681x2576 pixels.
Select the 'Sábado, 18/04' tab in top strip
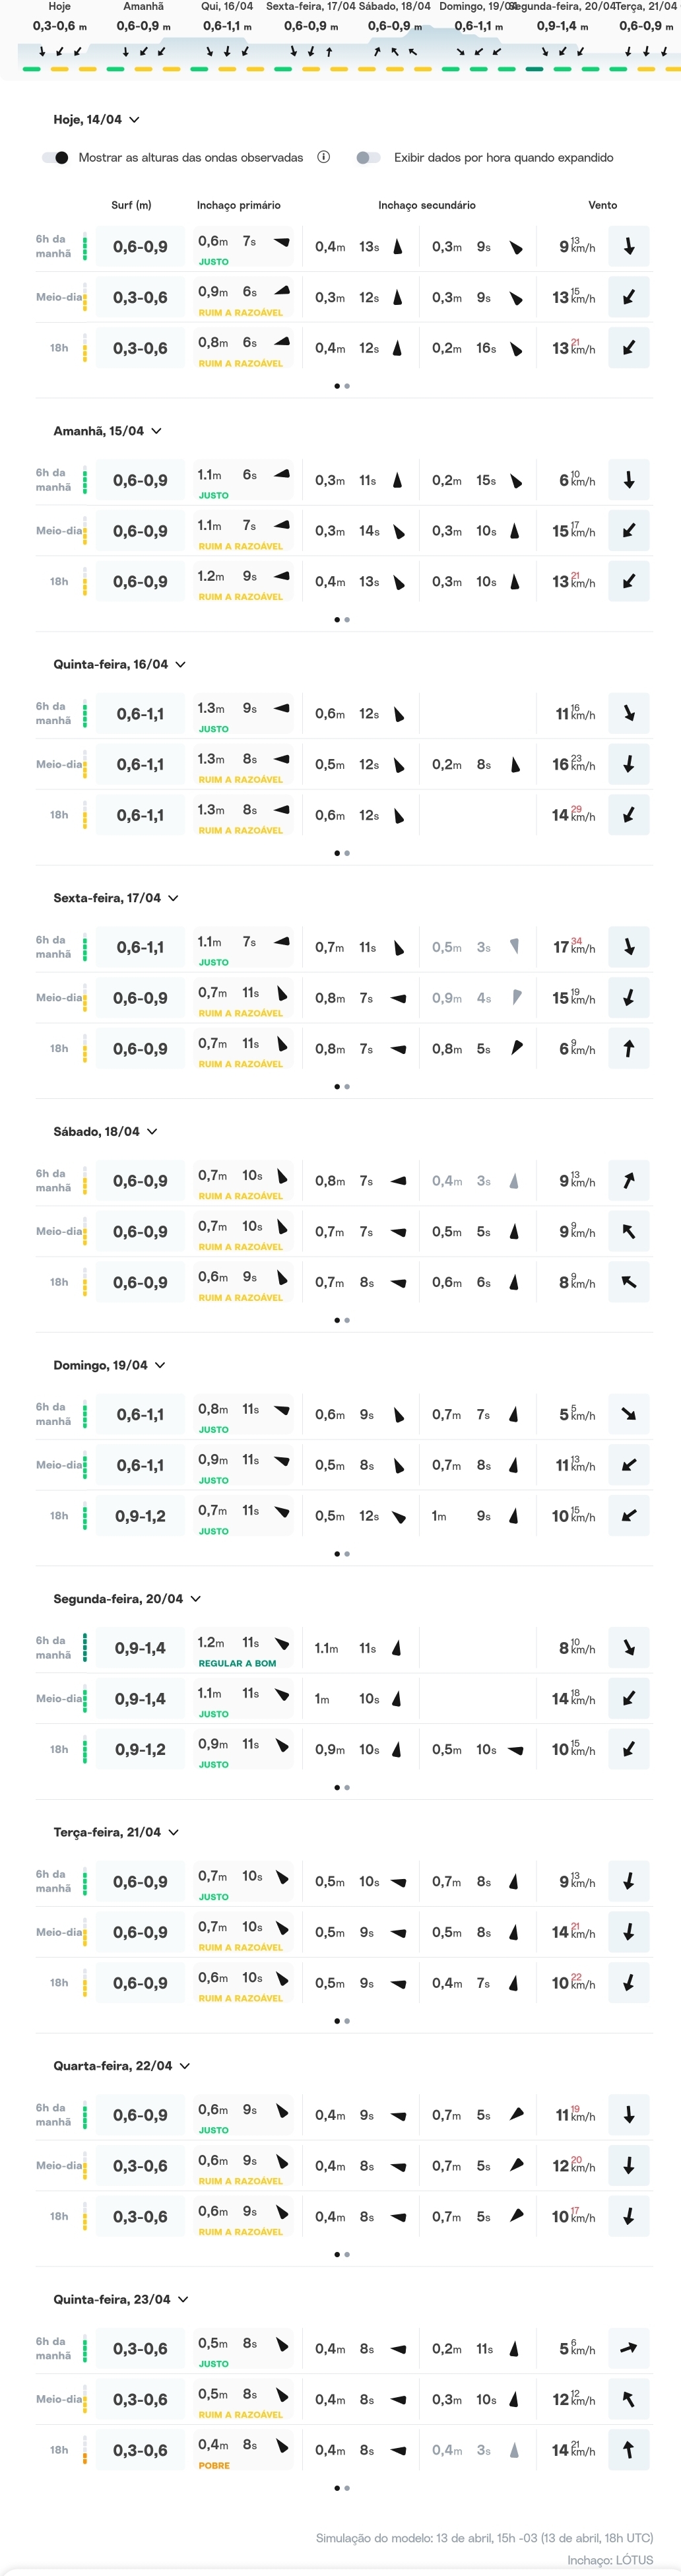pos(395,17)
